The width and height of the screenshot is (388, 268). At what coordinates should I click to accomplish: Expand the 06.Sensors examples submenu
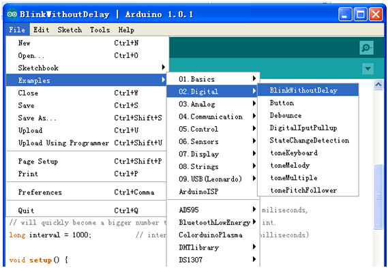pyautogui.click(x=213, y=142)
